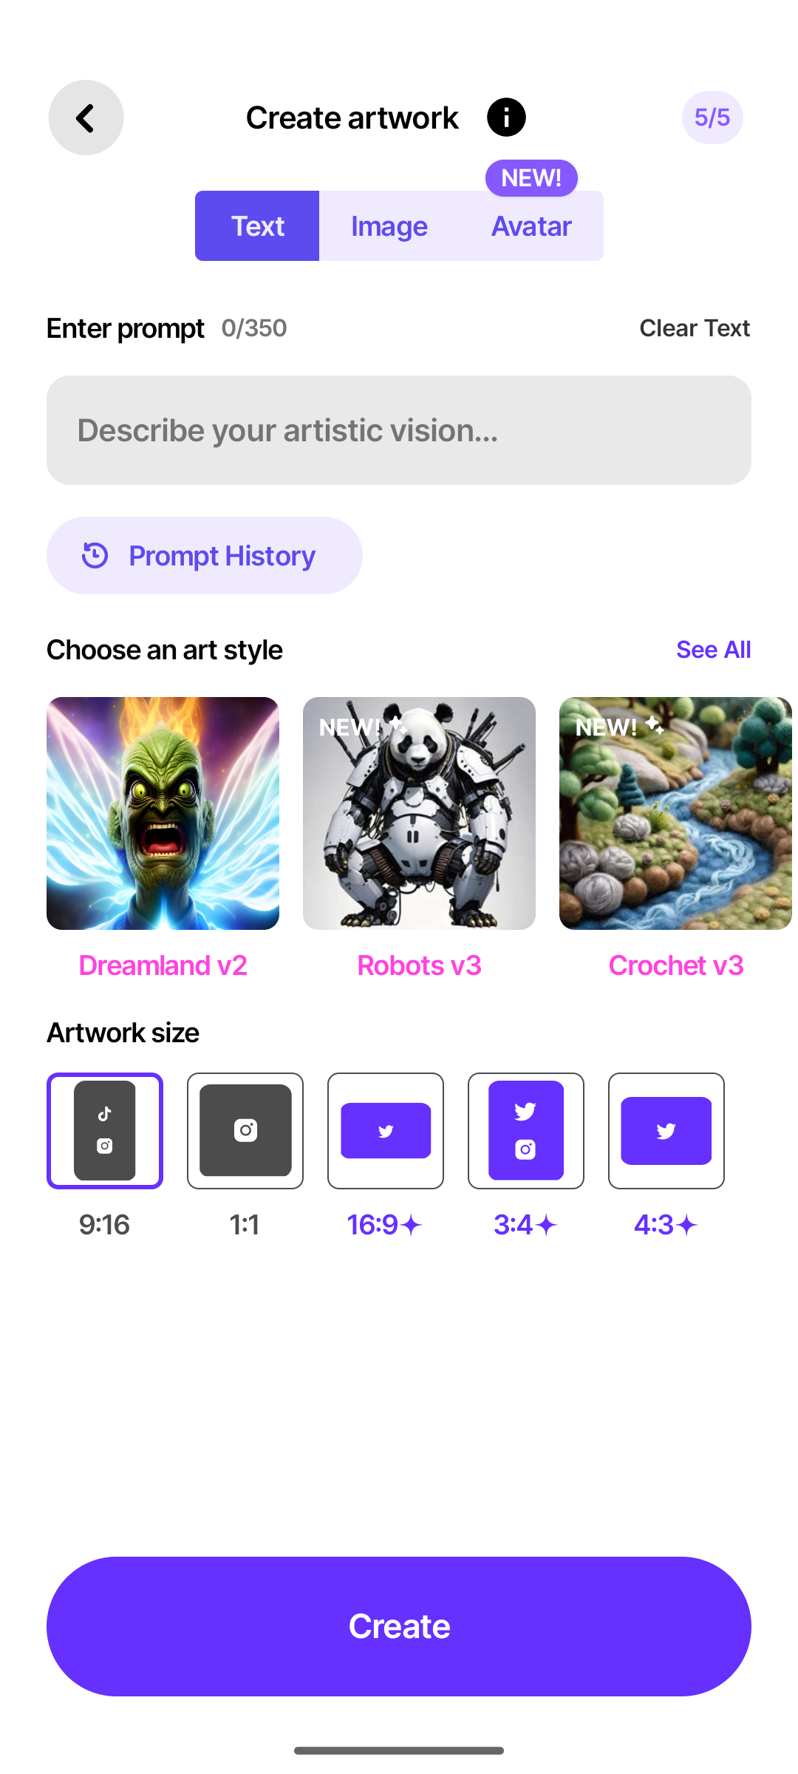Open See All art styles
Screen dimensions: 798x1774
714,650
